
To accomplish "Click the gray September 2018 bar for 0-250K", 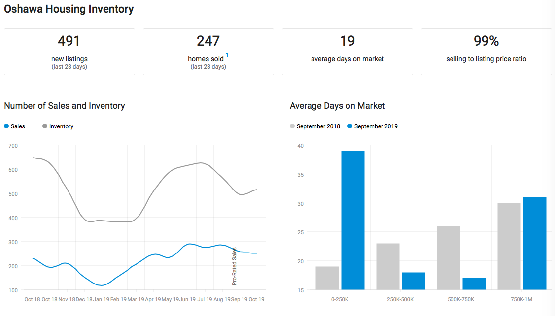I will pyautogui.click(x=327, y=278).
